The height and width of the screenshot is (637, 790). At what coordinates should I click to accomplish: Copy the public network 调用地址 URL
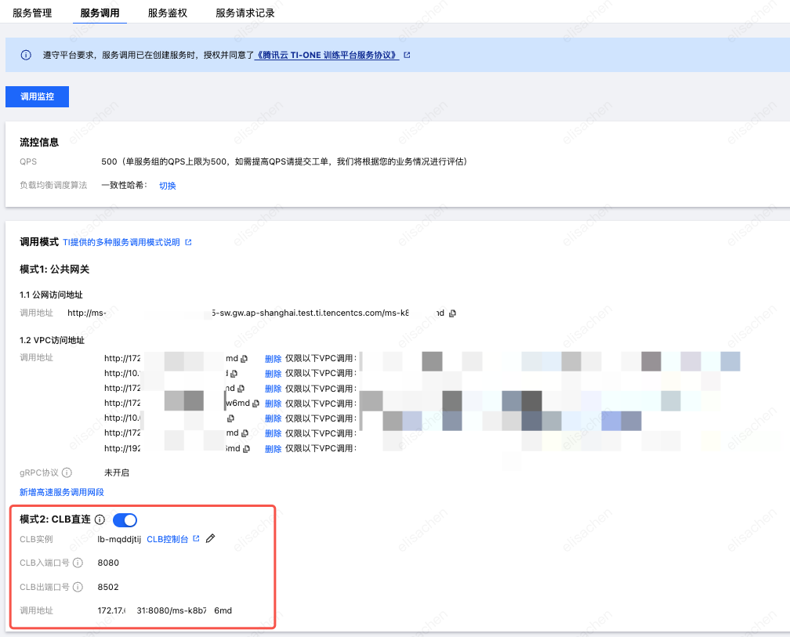pyautogui.click(x=452, y=313)
